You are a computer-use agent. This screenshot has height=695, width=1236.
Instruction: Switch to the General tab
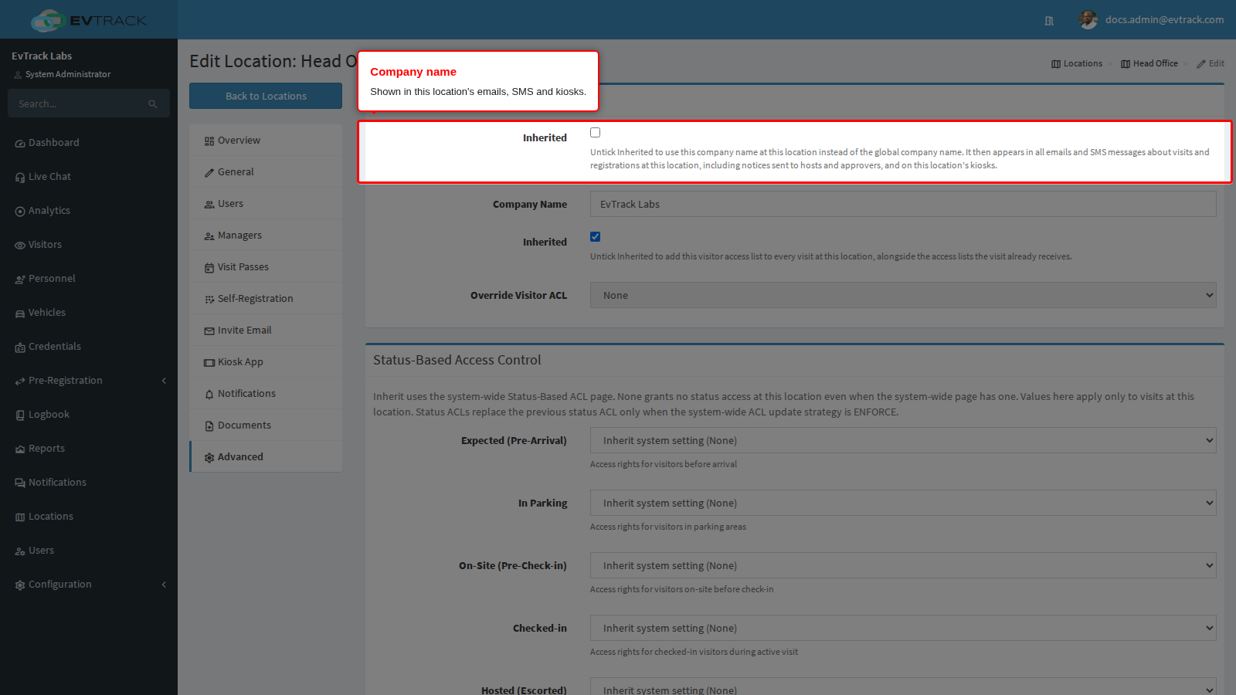coord(266,172)
